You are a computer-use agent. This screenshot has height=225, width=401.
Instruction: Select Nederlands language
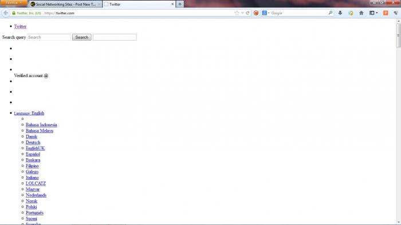coord(36,195)
